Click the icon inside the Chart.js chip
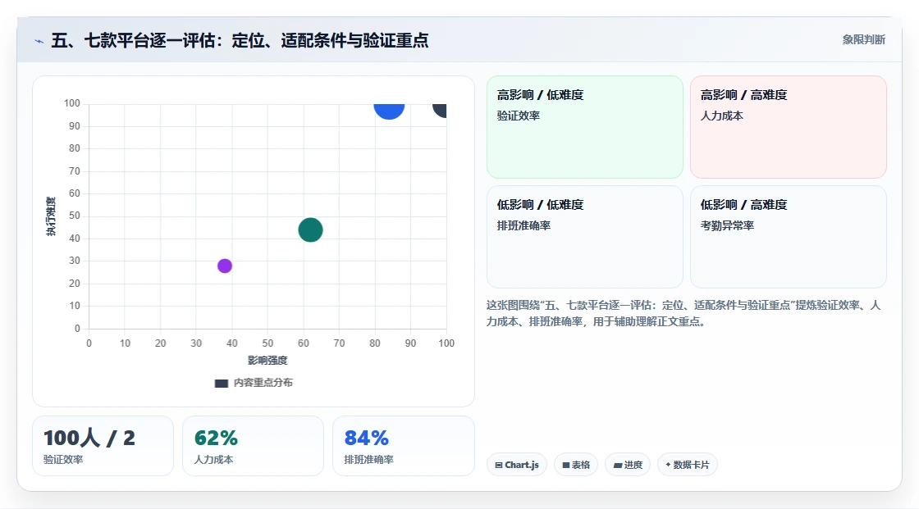 499,465
